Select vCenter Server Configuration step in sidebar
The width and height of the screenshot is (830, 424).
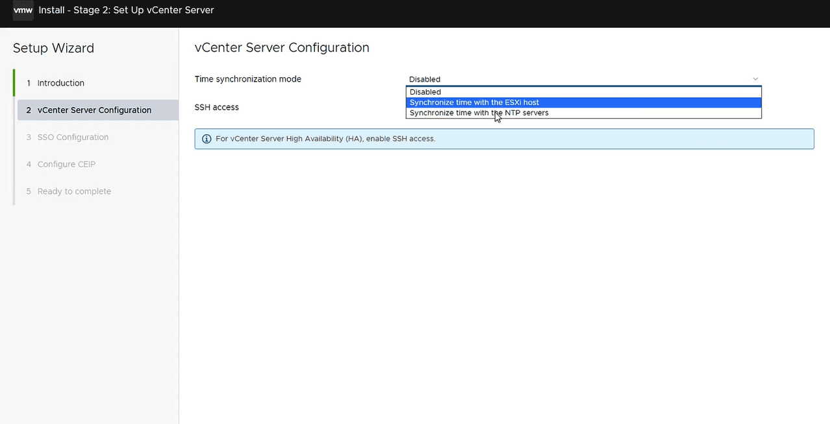click(94, 110)
